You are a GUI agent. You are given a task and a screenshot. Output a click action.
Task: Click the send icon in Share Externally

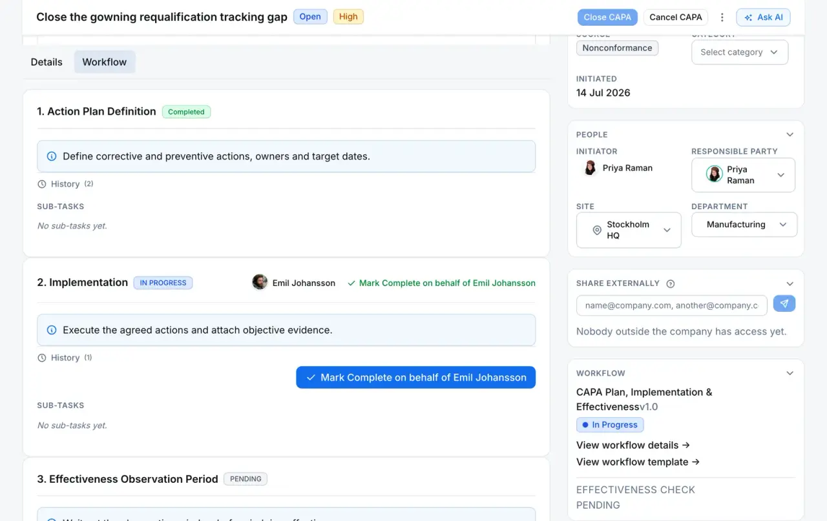(x=784, y=303)
